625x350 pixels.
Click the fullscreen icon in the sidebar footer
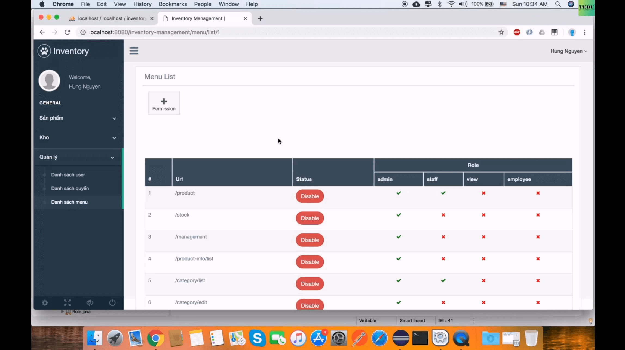point(67,303)
